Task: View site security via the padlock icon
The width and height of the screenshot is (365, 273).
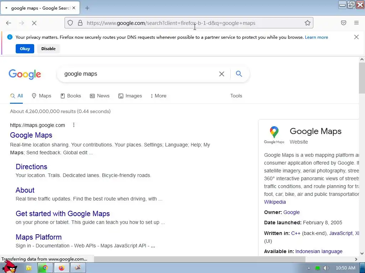Action: 80,23
